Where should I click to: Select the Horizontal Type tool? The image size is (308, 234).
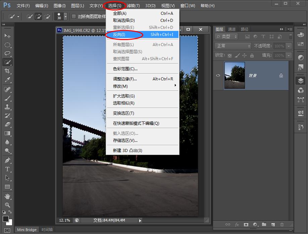pos(7,169)
